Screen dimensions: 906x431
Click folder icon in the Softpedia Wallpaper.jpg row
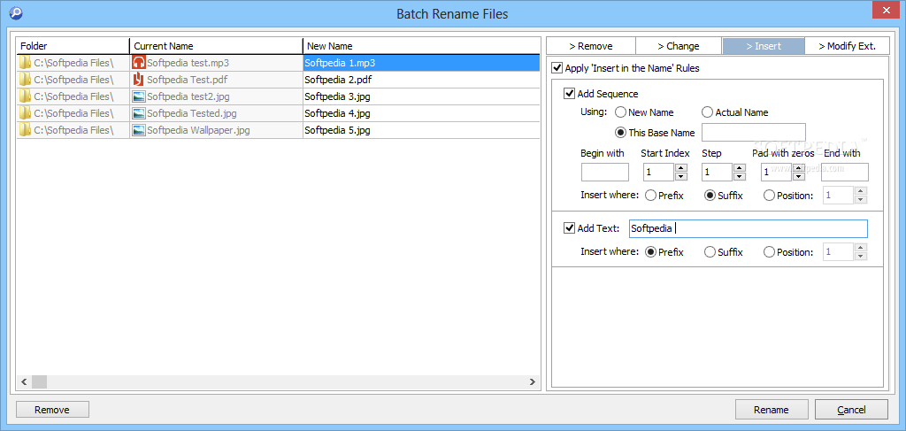pyautogui.click(x=25, y=130)
